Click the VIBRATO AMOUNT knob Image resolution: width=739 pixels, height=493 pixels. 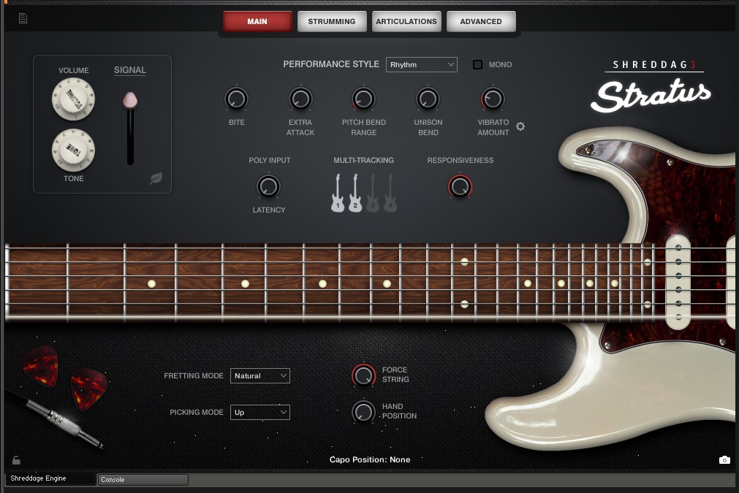(x=493, y=99)
